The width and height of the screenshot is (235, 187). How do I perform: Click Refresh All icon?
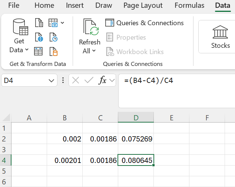pos(91,27)
